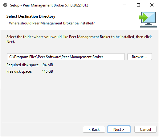Click the 'Where should Peer Management Broker be installed?' text
Viewport: 159px width, 137px height.
click(52, 23)
